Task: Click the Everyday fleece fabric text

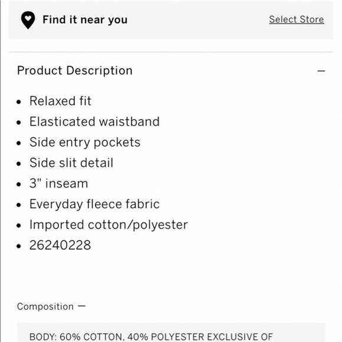Action: pyautogui.click(x=94, y=204)
